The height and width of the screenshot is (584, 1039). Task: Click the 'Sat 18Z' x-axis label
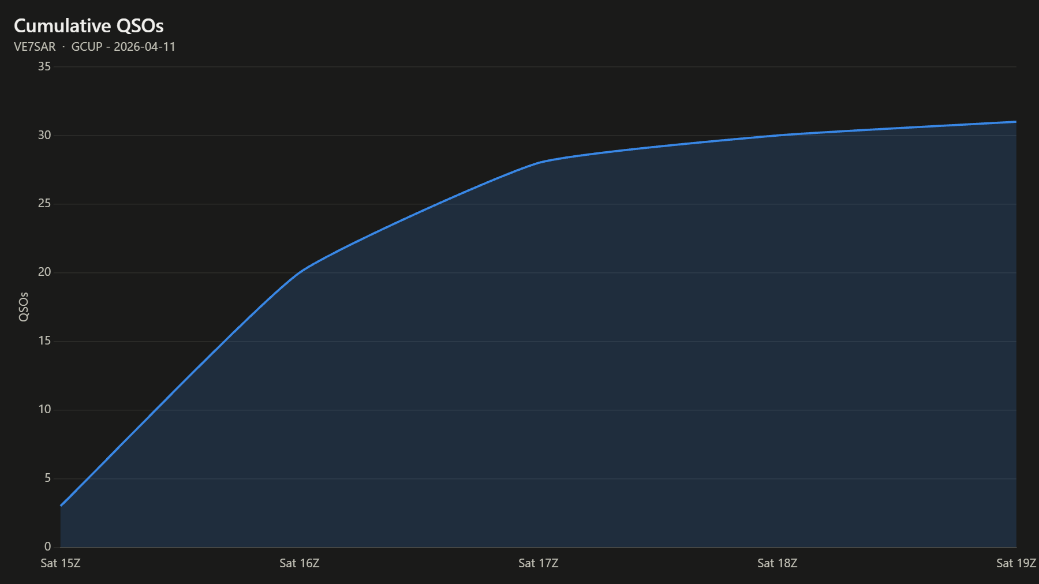pyautogui.click(x=778, y=563)
